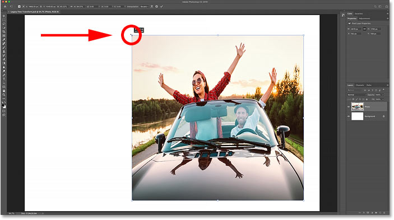394x220 pixels.
Task: Select the Rectangle shape tool
Action: tap(4, 87)
